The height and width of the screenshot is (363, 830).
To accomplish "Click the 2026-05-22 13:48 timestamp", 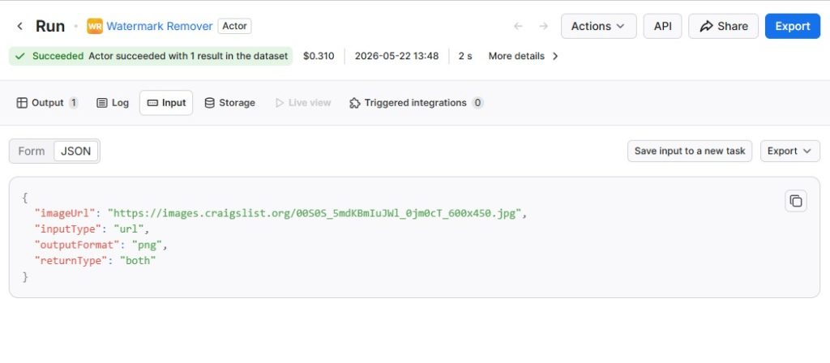I will tap(396, 56).
